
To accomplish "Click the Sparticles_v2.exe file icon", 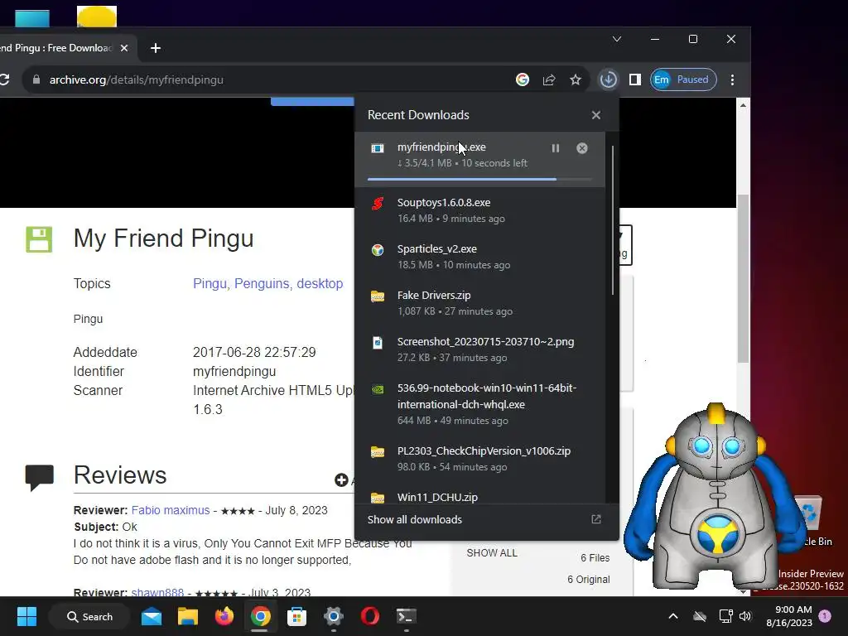I will click(x=378, y=250).
